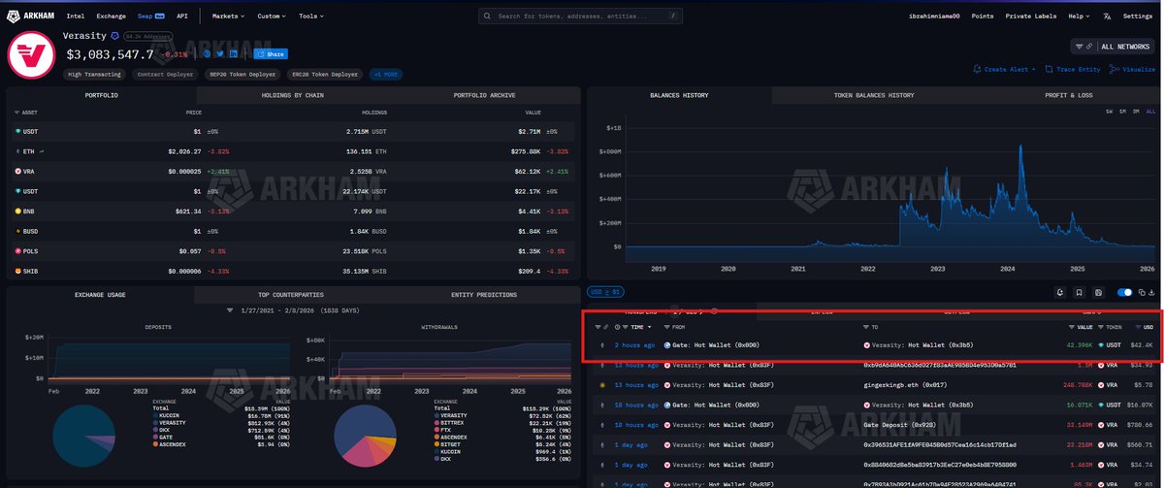
Task: Click the gingerkingb.eth (0x017) address
Action: point(905,385)
